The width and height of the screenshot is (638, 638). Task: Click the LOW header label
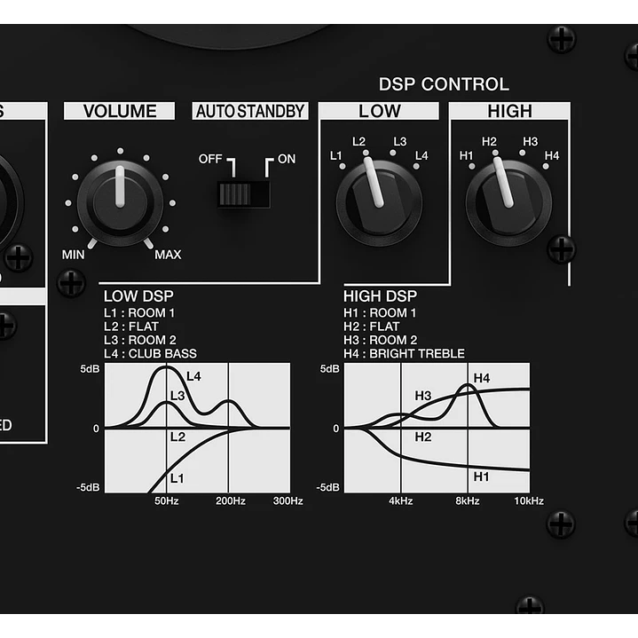(379, 111)
